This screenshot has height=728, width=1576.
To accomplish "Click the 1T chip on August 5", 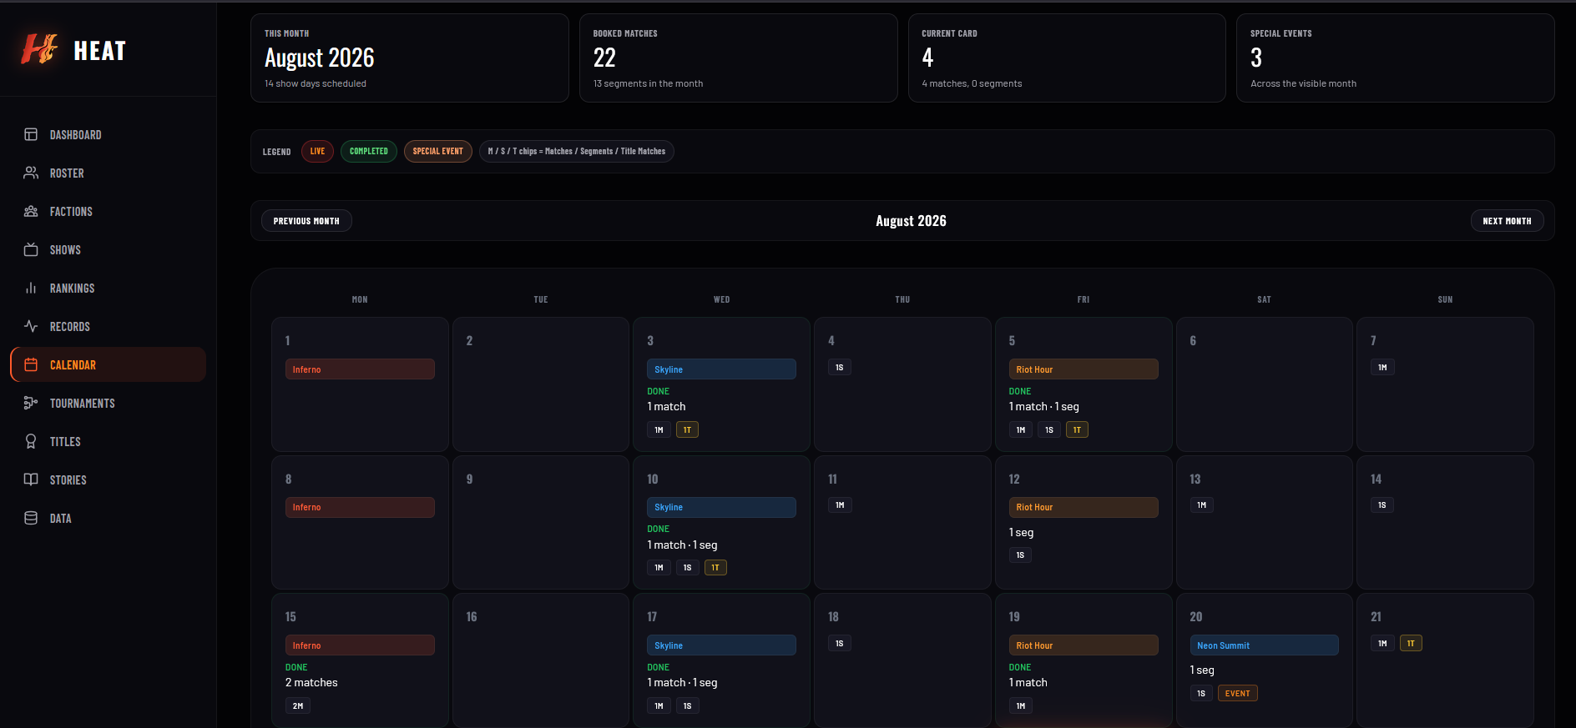I will coord(1077,430).
